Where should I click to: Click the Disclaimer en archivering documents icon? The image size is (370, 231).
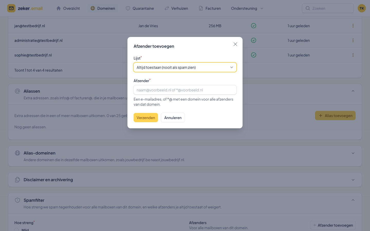pyautogui.click(x=17, y=180)
